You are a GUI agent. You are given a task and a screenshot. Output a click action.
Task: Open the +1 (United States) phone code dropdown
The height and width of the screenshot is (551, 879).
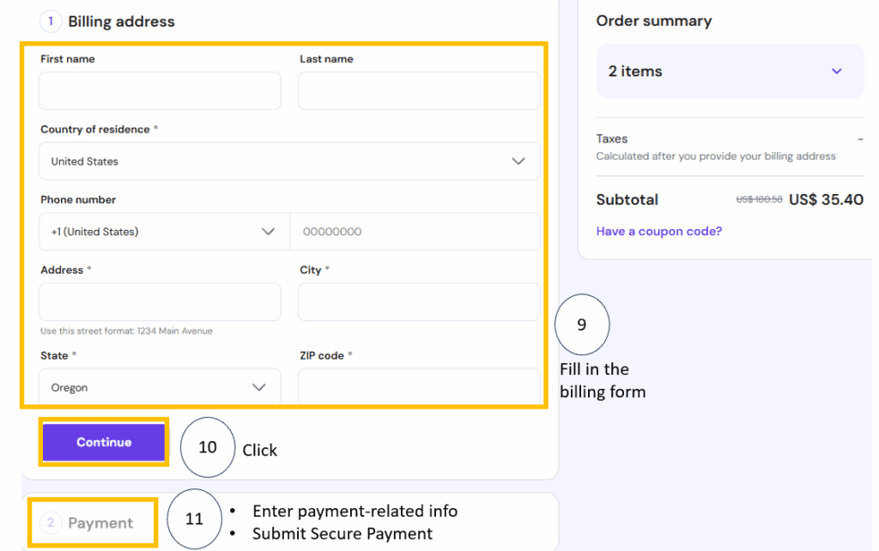point(163,232)
